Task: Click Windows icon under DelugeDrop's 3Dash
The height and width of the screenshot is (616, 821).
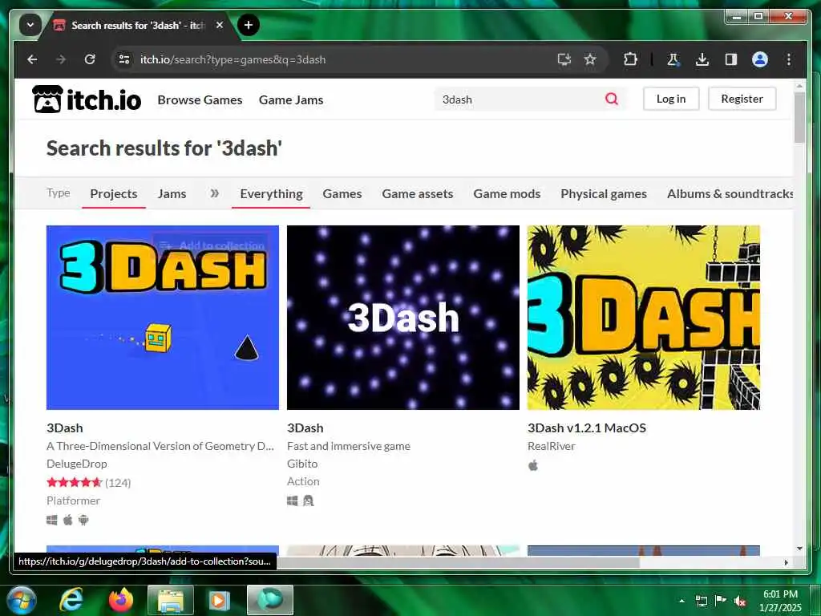Action: (x=52, y=520)
